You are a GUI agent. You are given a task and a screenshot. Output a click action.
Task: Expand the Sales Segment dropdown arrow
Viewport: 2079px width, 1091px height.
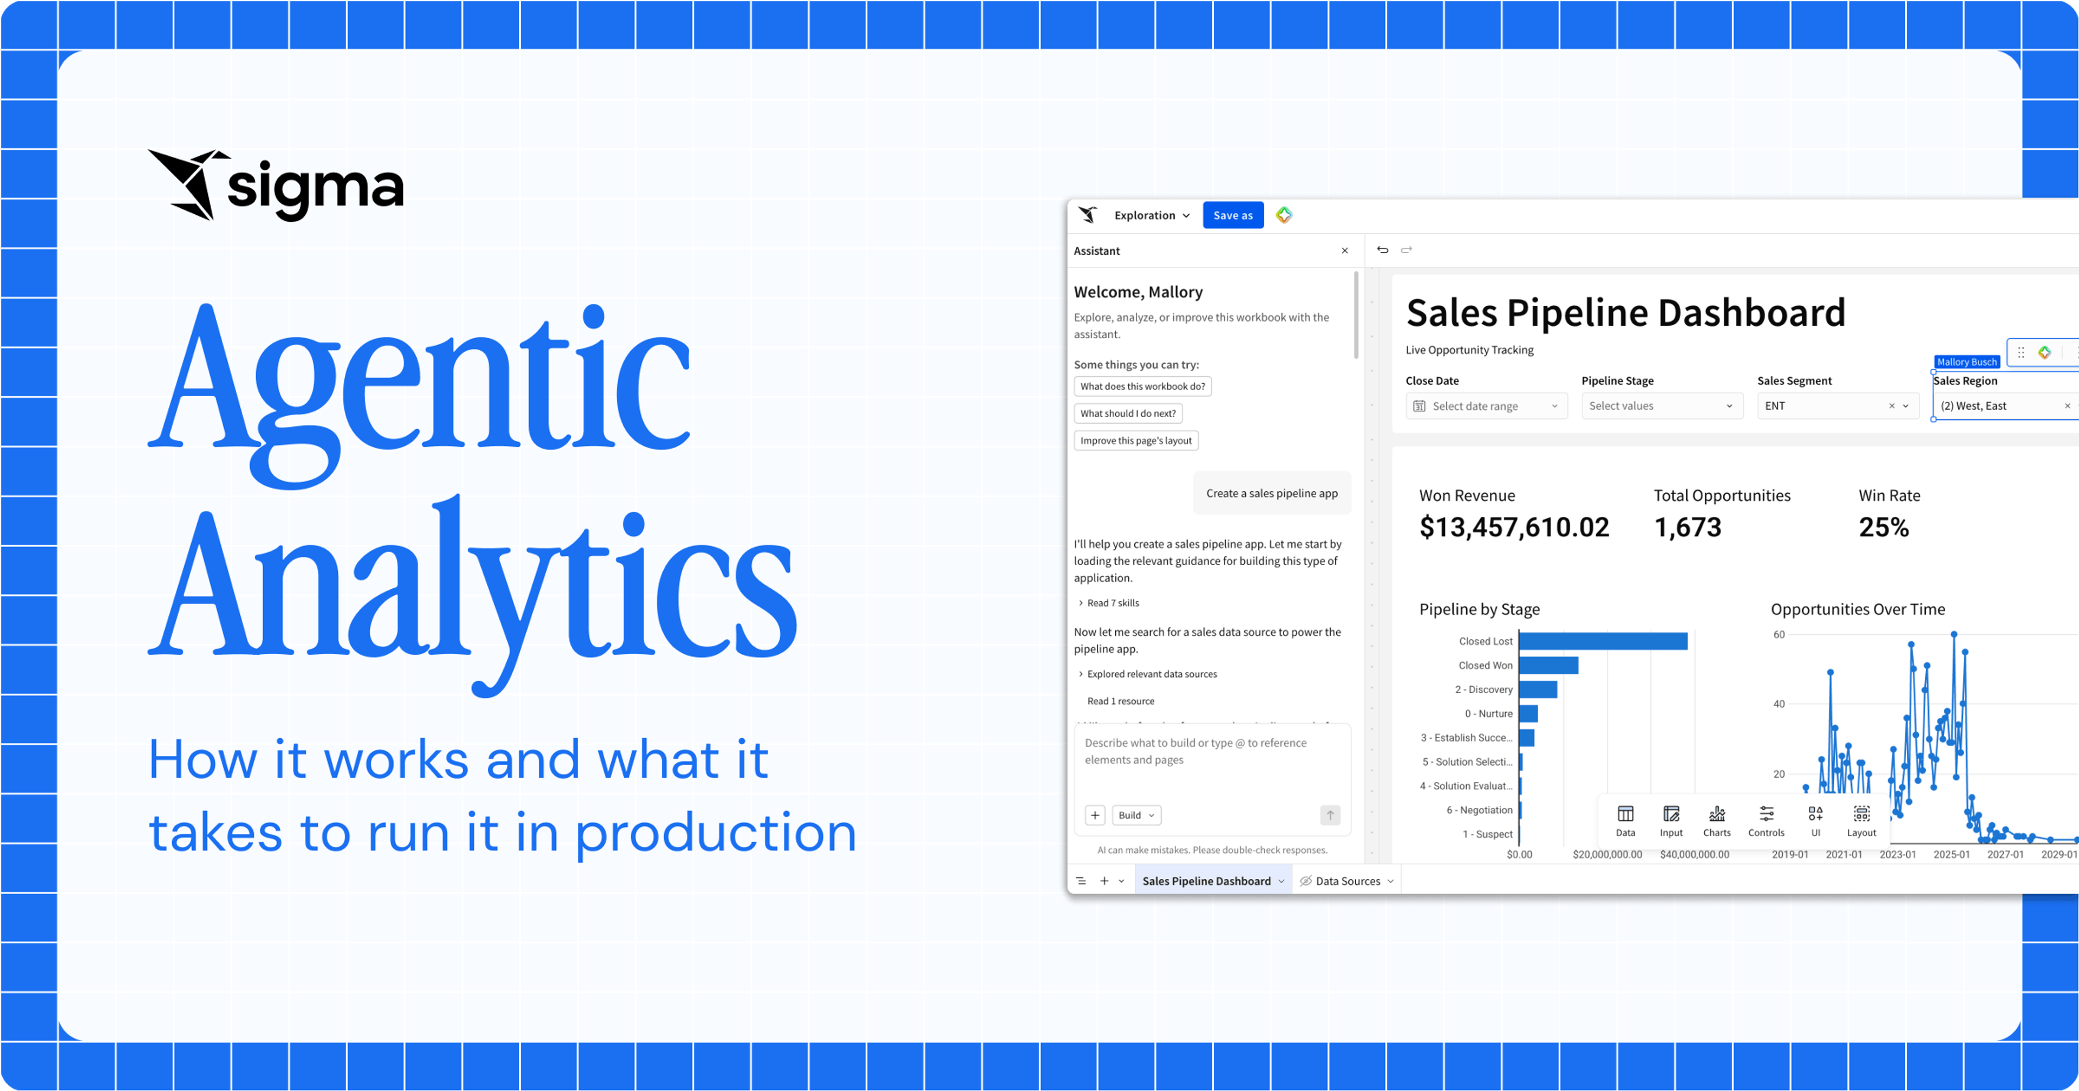(1906, 406)
